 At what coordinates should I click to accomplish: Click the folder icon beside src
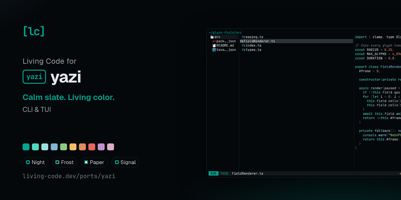[212, 37]
